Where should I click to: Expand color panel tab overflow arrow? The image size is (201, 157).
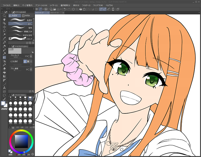click(x=34, y=127)
